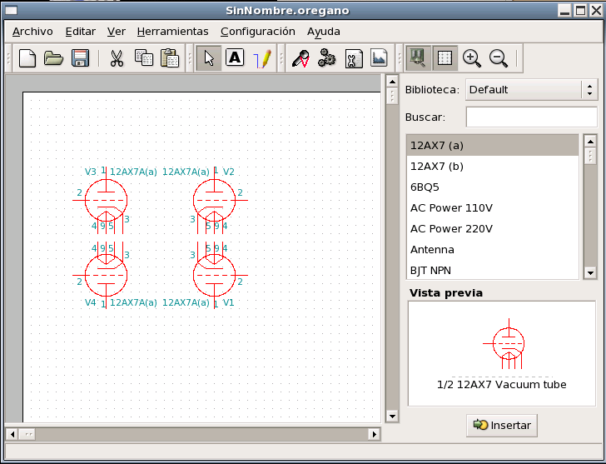The image size is (606, 464).
Task: Toggle grid display button in toolbar
Action: 445,58
